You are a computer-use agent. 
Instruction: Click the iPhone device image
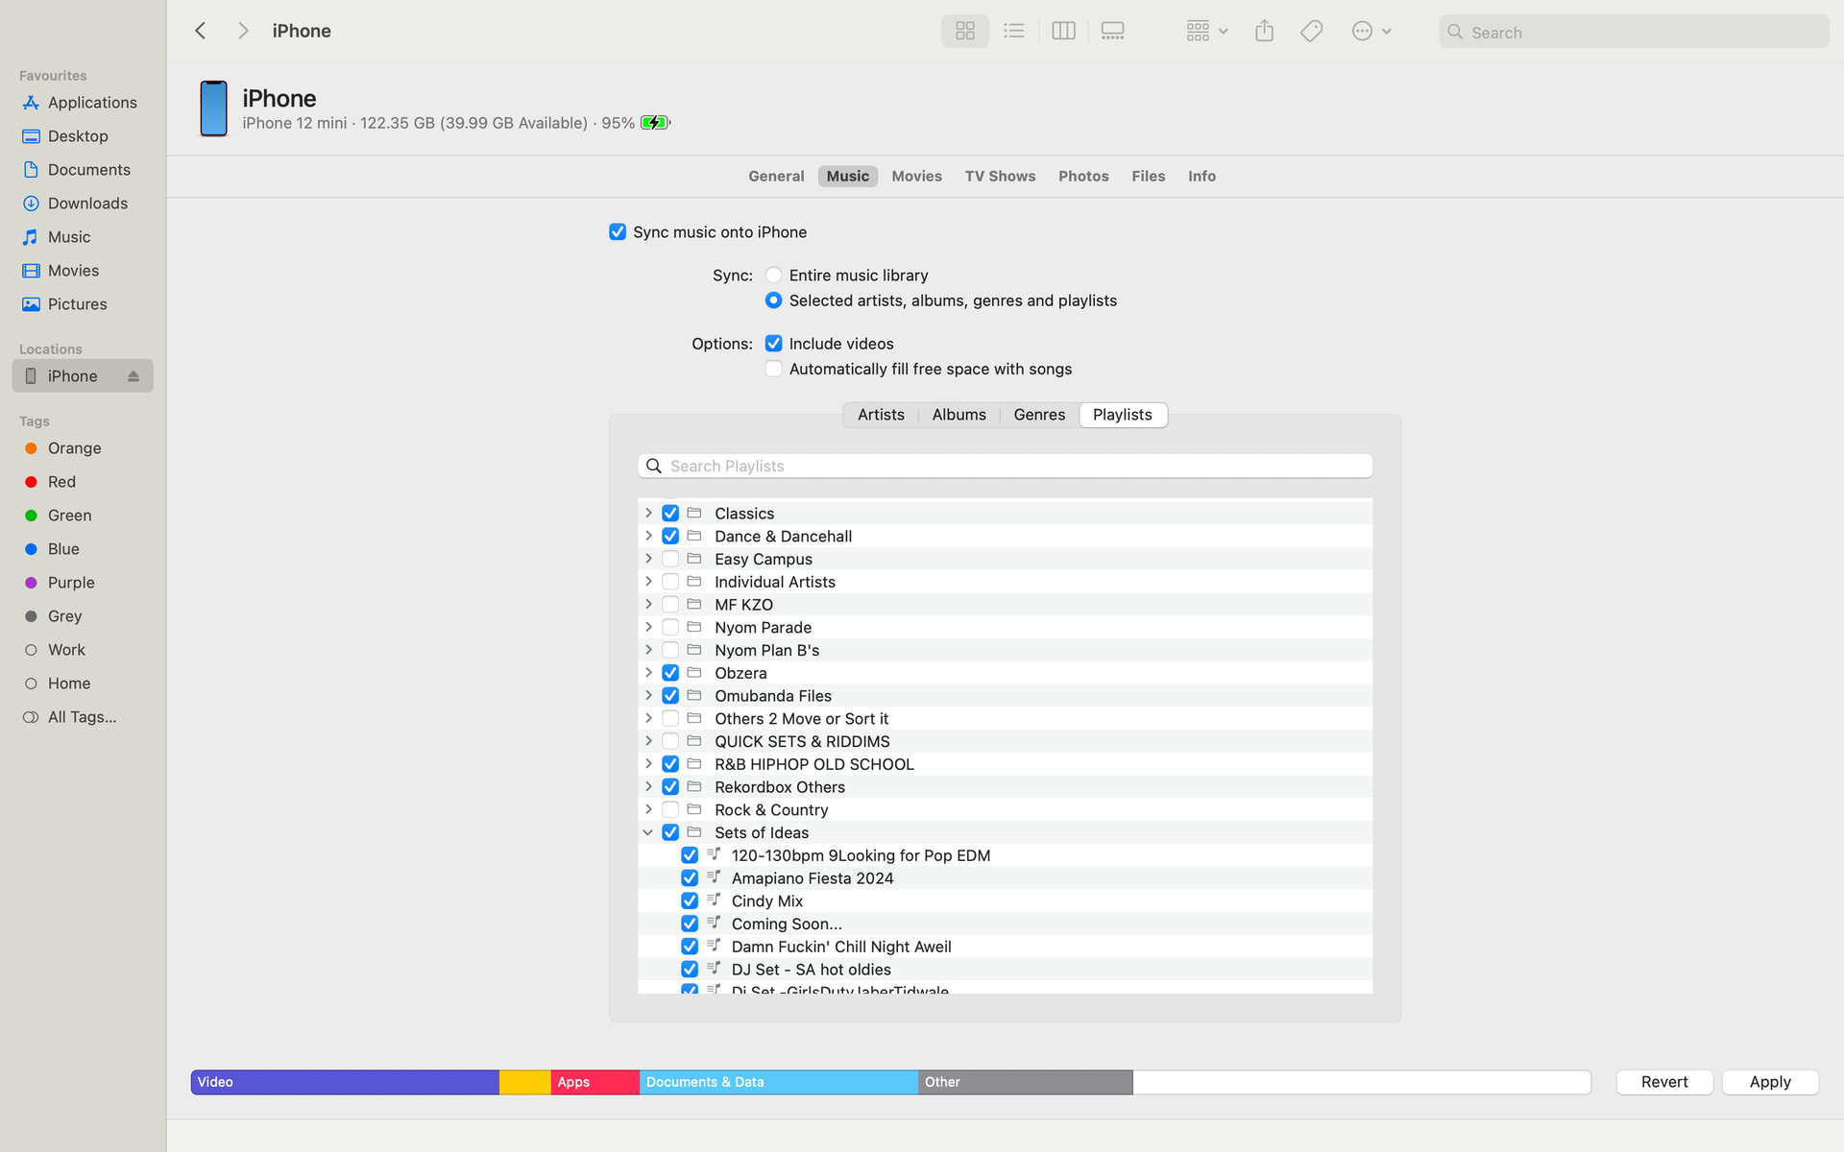click(213, 108)
